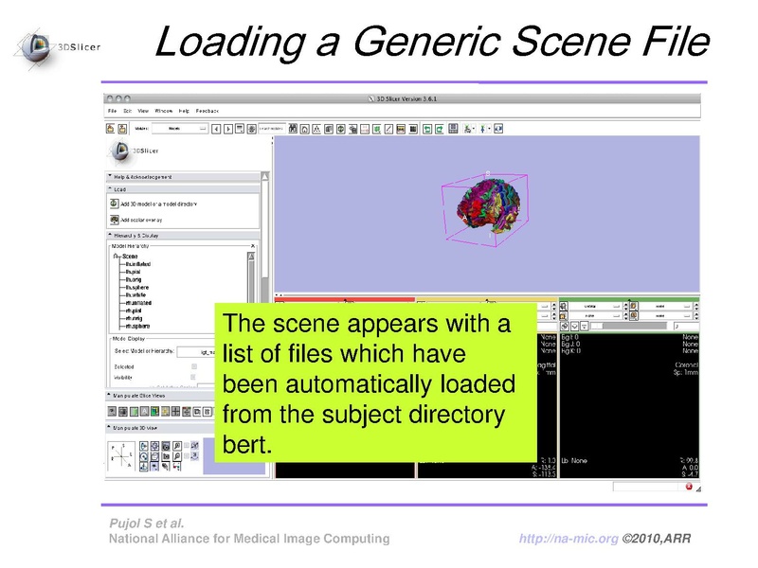Click the Data module tree icon
The height and width of the screenshot is (568, 758).
click(316, 129)
